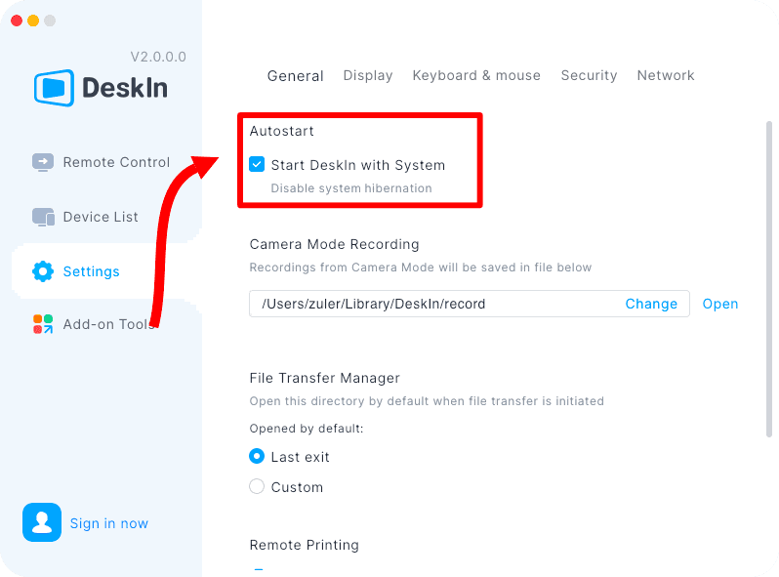
Task: Select the General tab
Action: pyautogui.click(x=295, y=76)
